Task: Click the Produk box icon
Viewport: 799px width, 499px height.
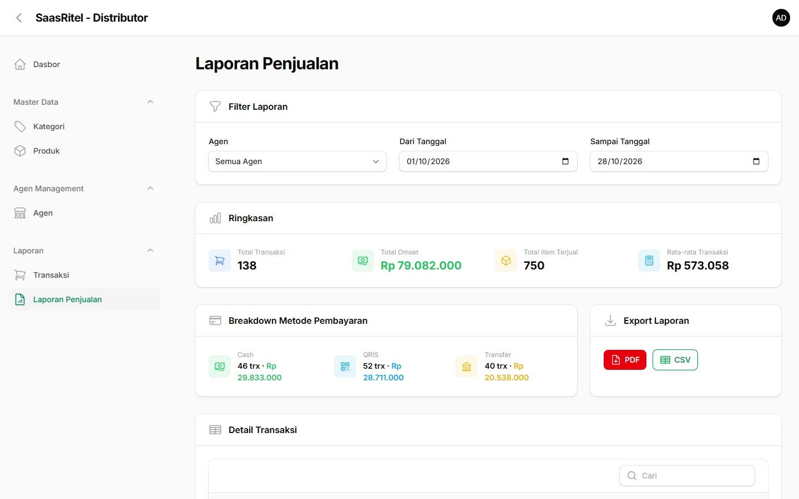Action: click(x=20, y=151)
